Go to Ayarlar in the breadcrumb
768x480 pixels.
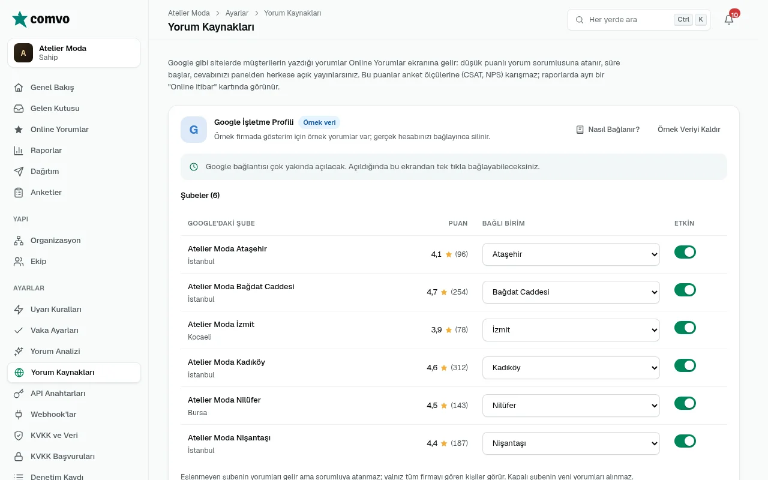coord(237,13)
